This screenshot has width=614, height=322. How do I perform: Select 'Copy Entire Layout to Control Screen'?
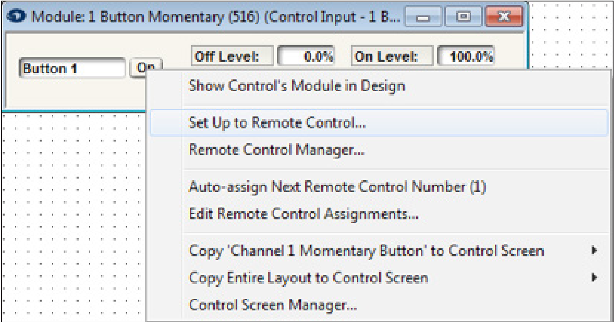(x=308, y=278)
